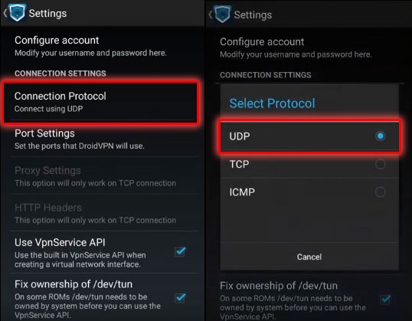Click the Select Protocol dialog title
This screenshot has width=412, height=321.
(x=272, y=103)
